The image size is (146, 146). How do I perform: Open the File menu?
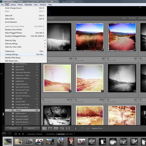pyautogui.click(x=2, y=5)
